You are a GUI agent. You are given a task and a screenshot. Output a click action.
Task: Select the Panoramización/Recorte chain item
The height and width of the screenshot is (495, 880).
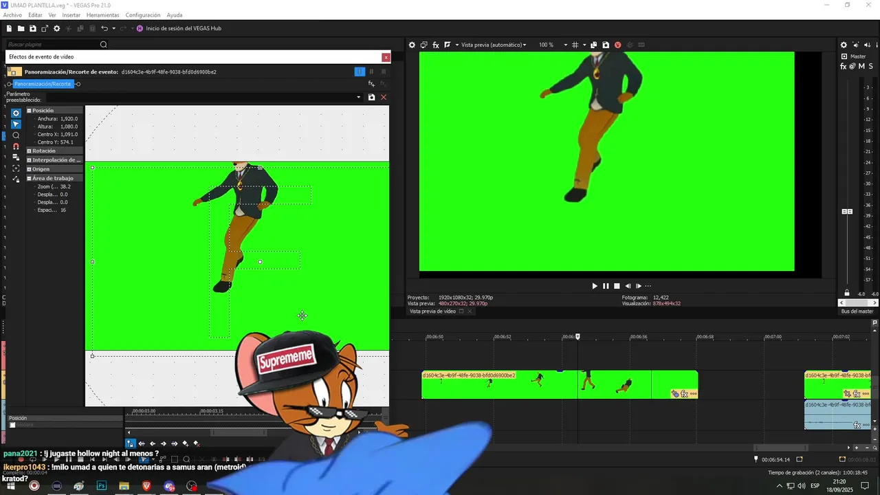(x=43, y=84)
